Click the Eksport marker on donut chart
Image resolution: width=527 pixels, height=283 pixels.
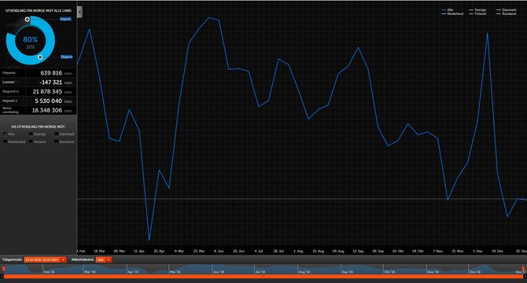[40, 57]
